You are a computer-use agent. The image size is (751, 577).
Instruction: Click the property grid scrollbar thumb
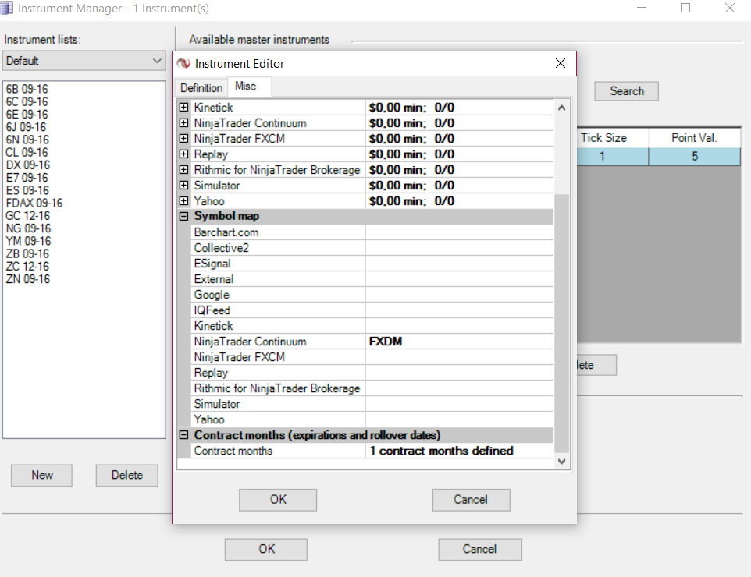tap(562, 323)
